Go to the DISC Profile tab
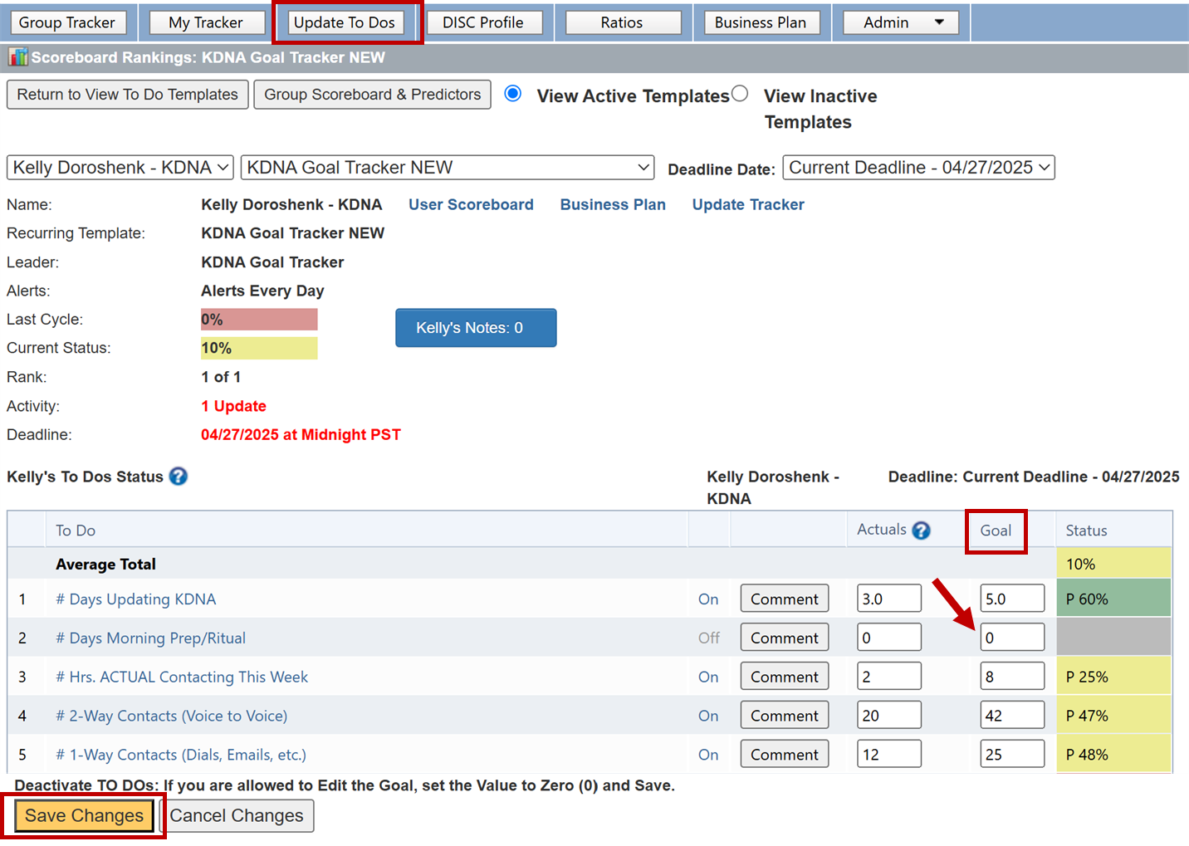The width and height of the screenshot is (1189, 846). point(483,22)
